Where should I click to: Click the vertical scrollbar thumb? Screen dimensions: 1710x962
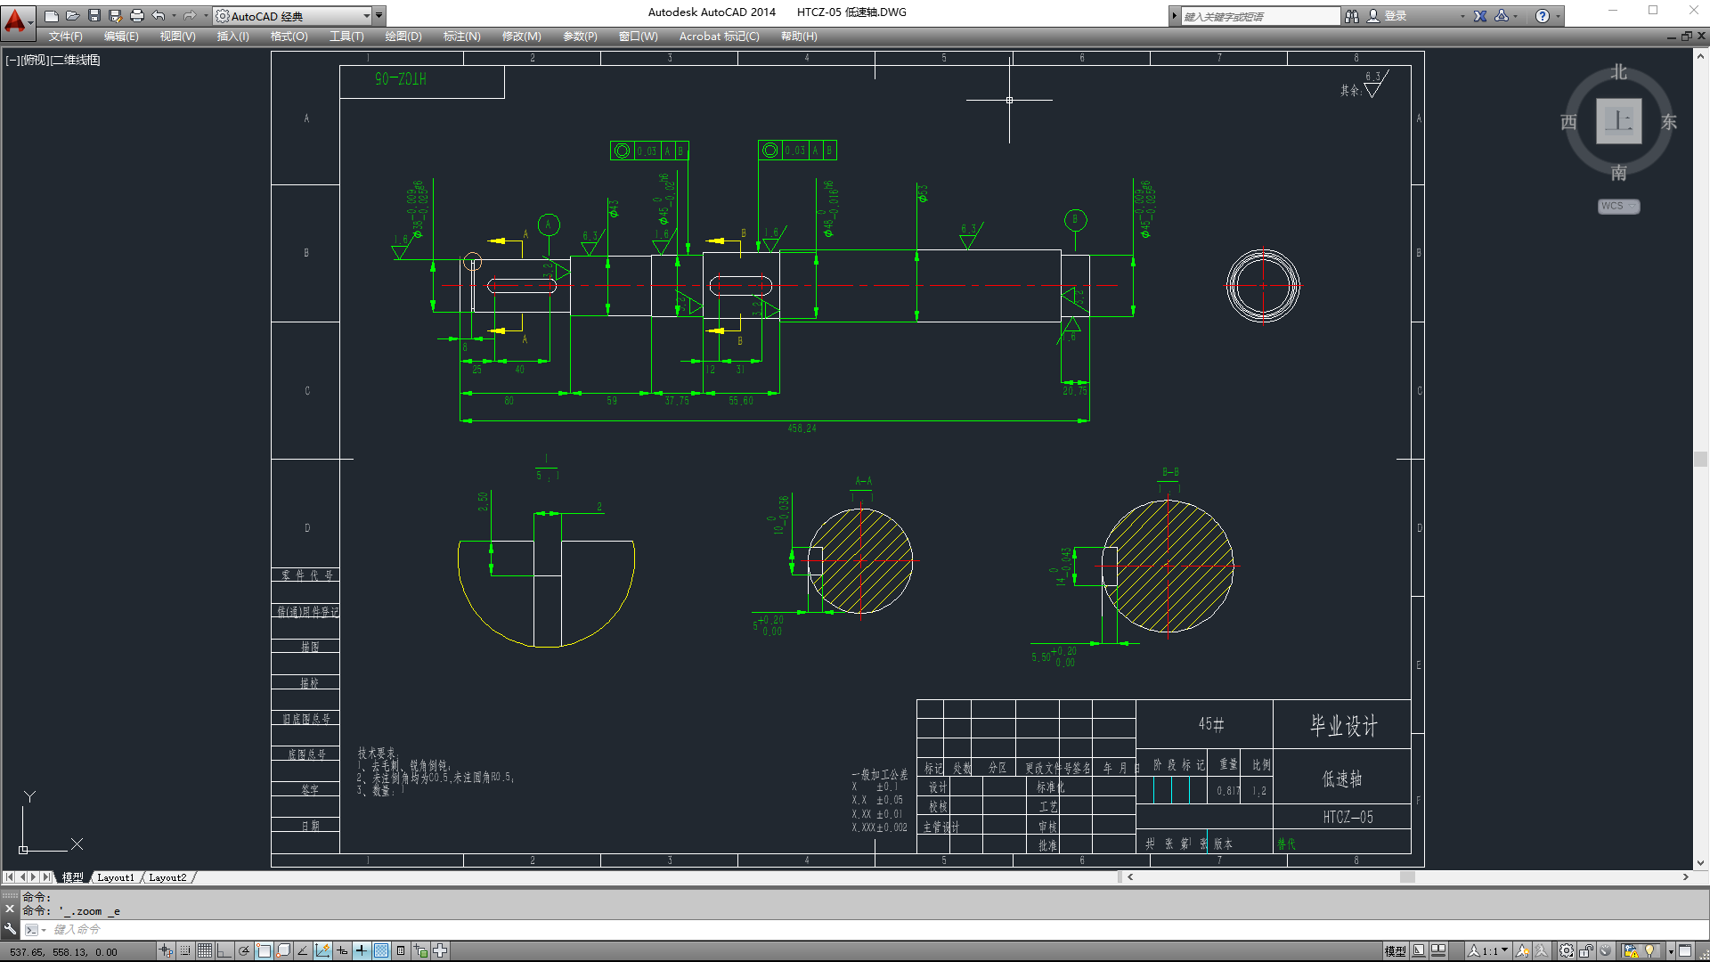[1700, 460]
